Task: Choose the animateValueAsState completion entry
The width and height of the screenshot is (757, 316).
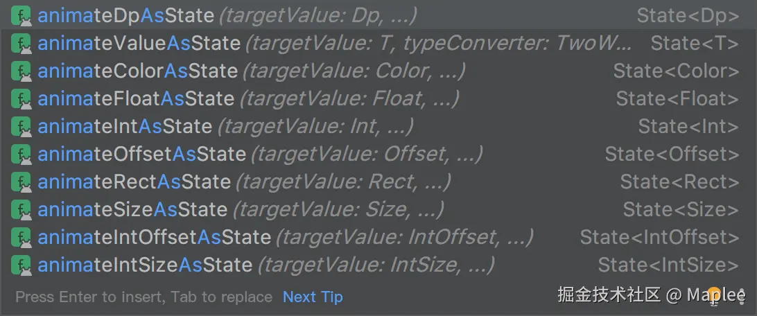Action: coord(378,44)
